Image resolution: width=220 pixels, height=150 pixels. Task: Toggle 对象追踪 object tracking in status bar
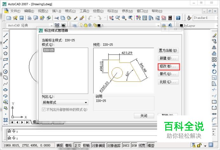[114, 145]
